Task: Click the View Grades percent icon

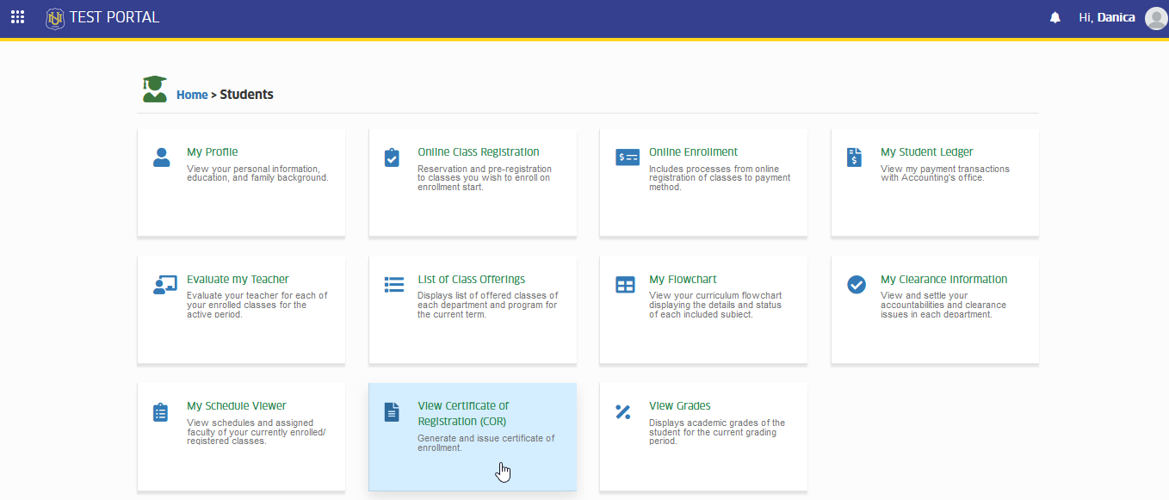Action: point(623,411)
